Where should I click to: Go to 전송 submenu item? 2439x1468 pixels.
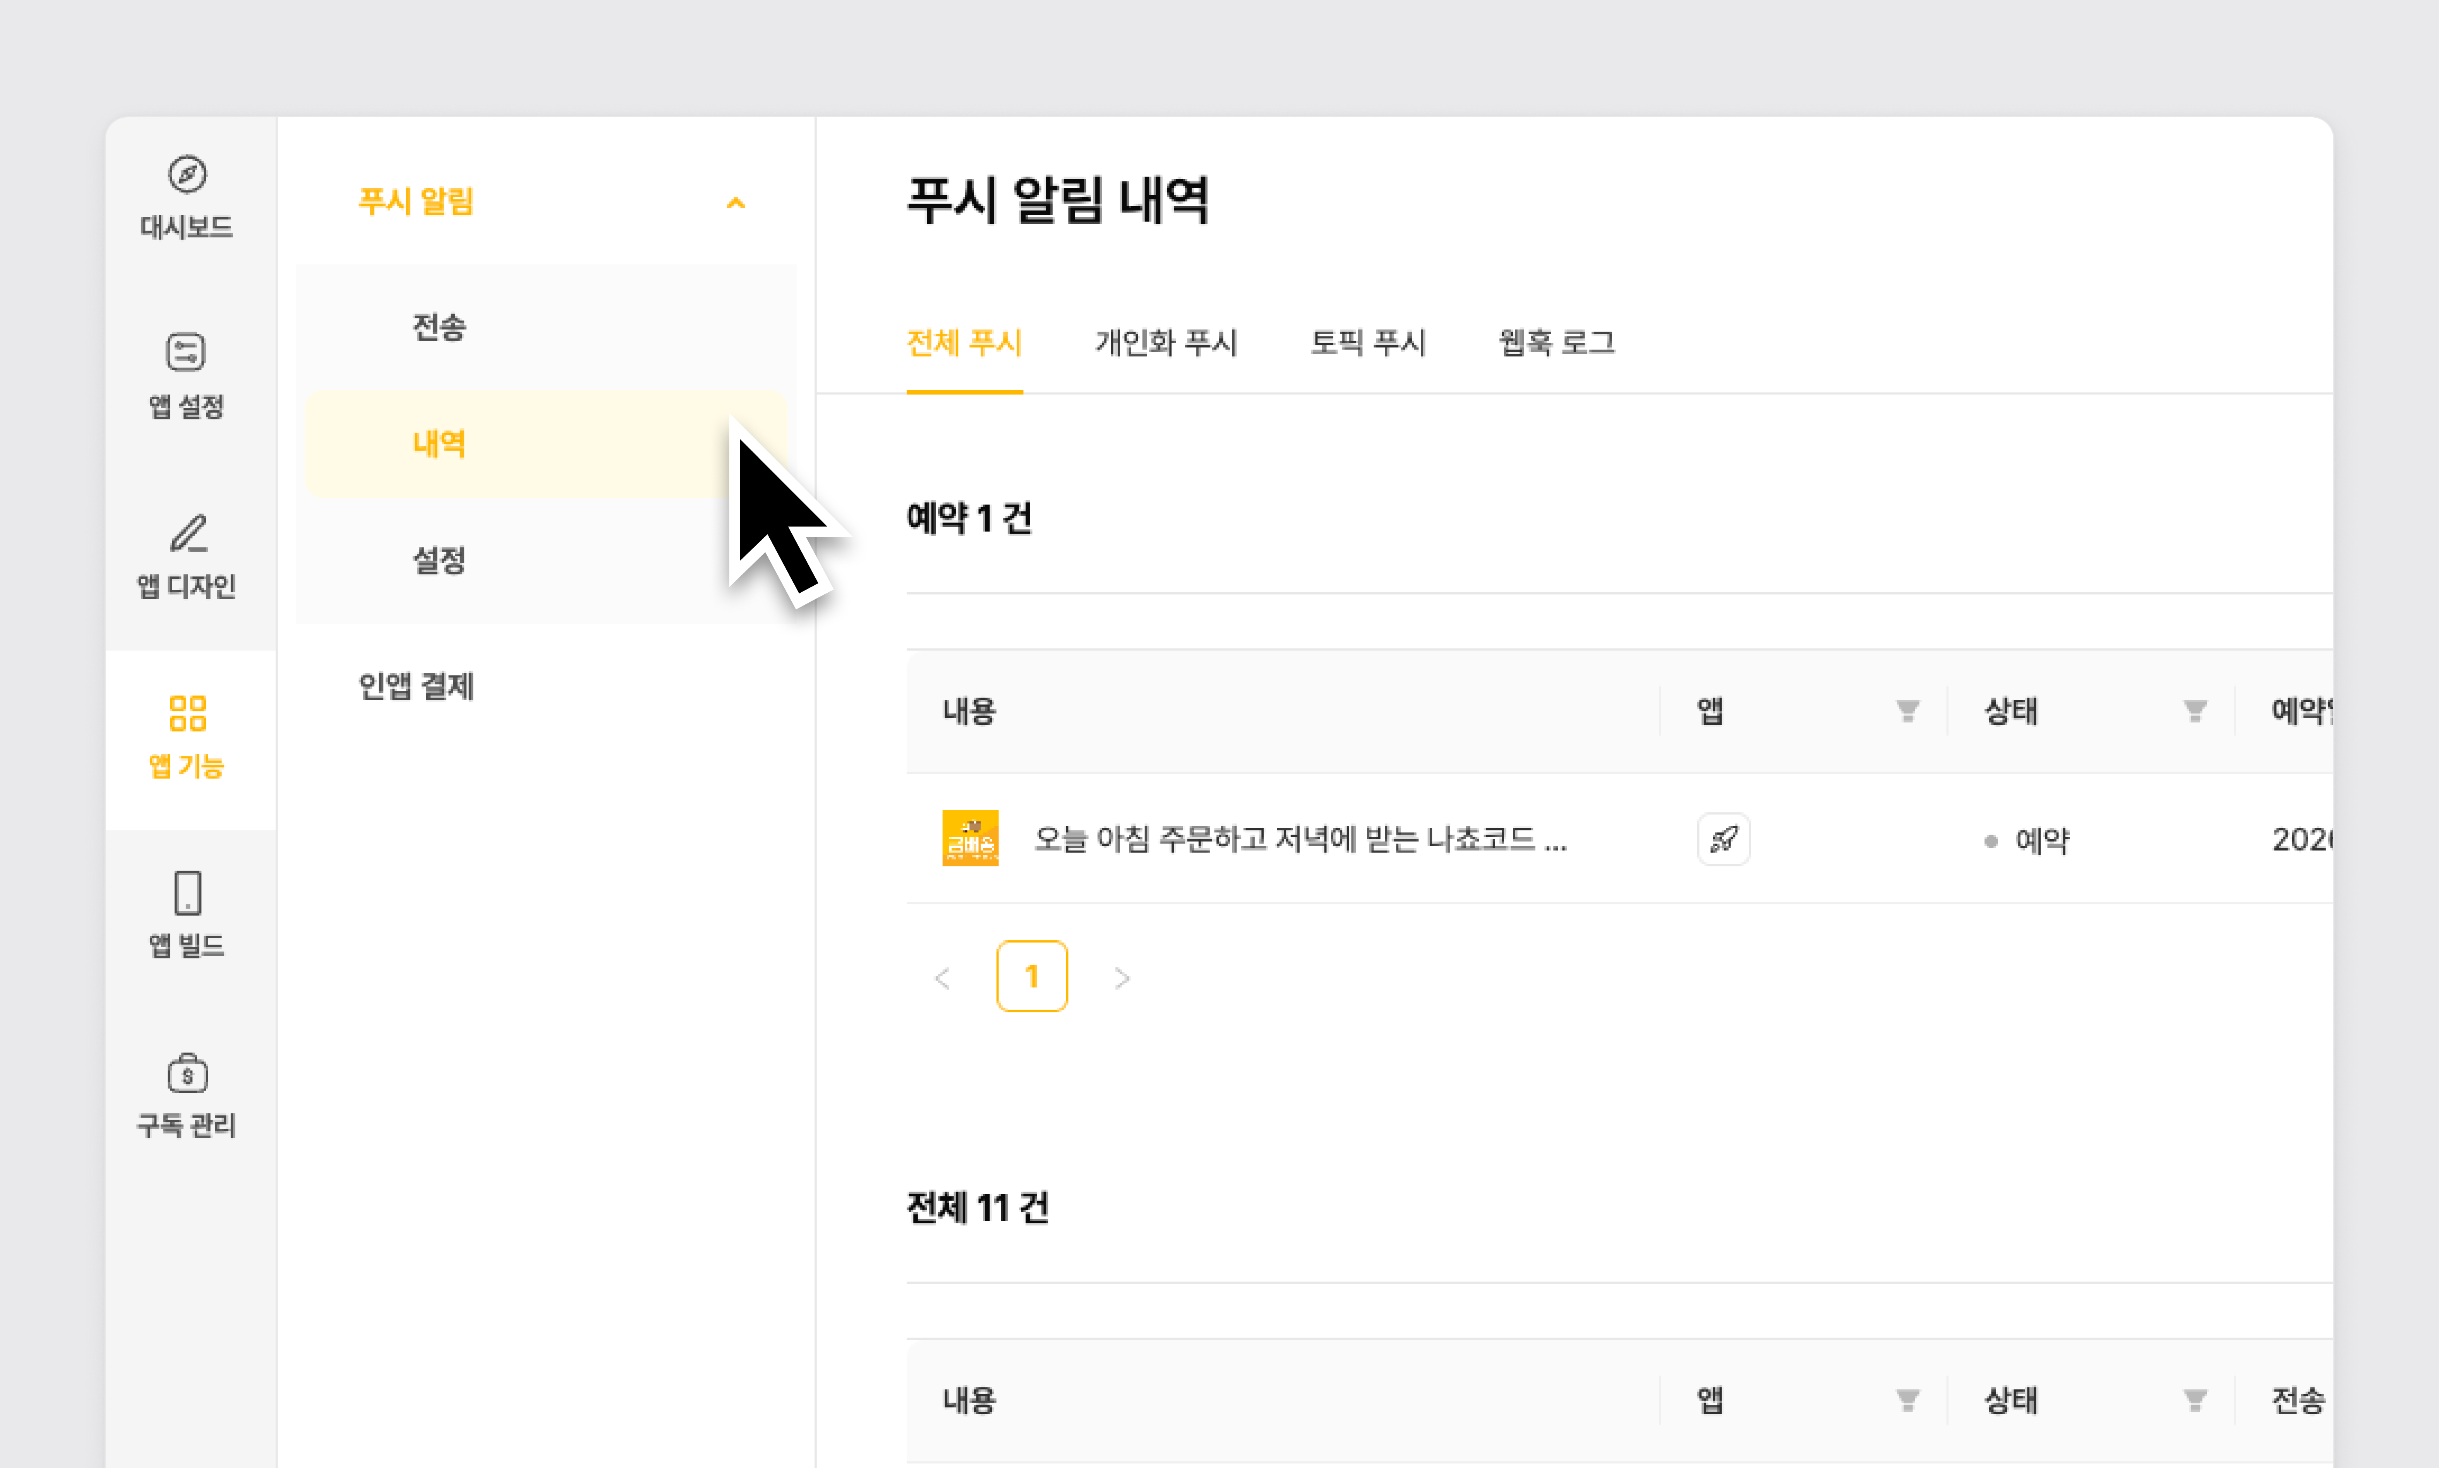pyautogui.click(x=439, y=326)
